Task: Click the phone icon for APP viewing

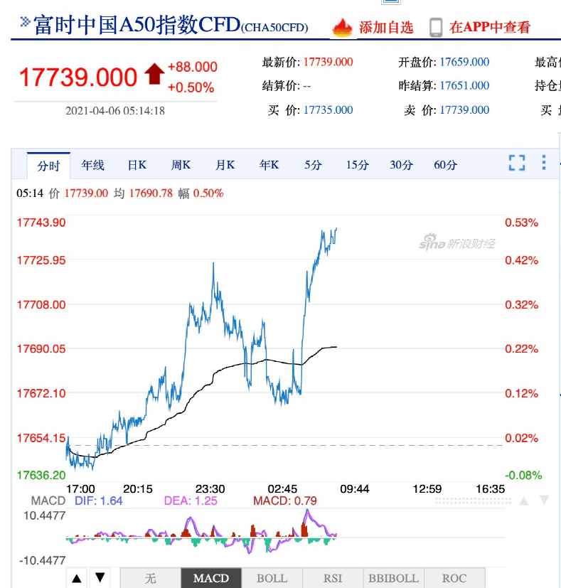Action: [x=436, y=28]
